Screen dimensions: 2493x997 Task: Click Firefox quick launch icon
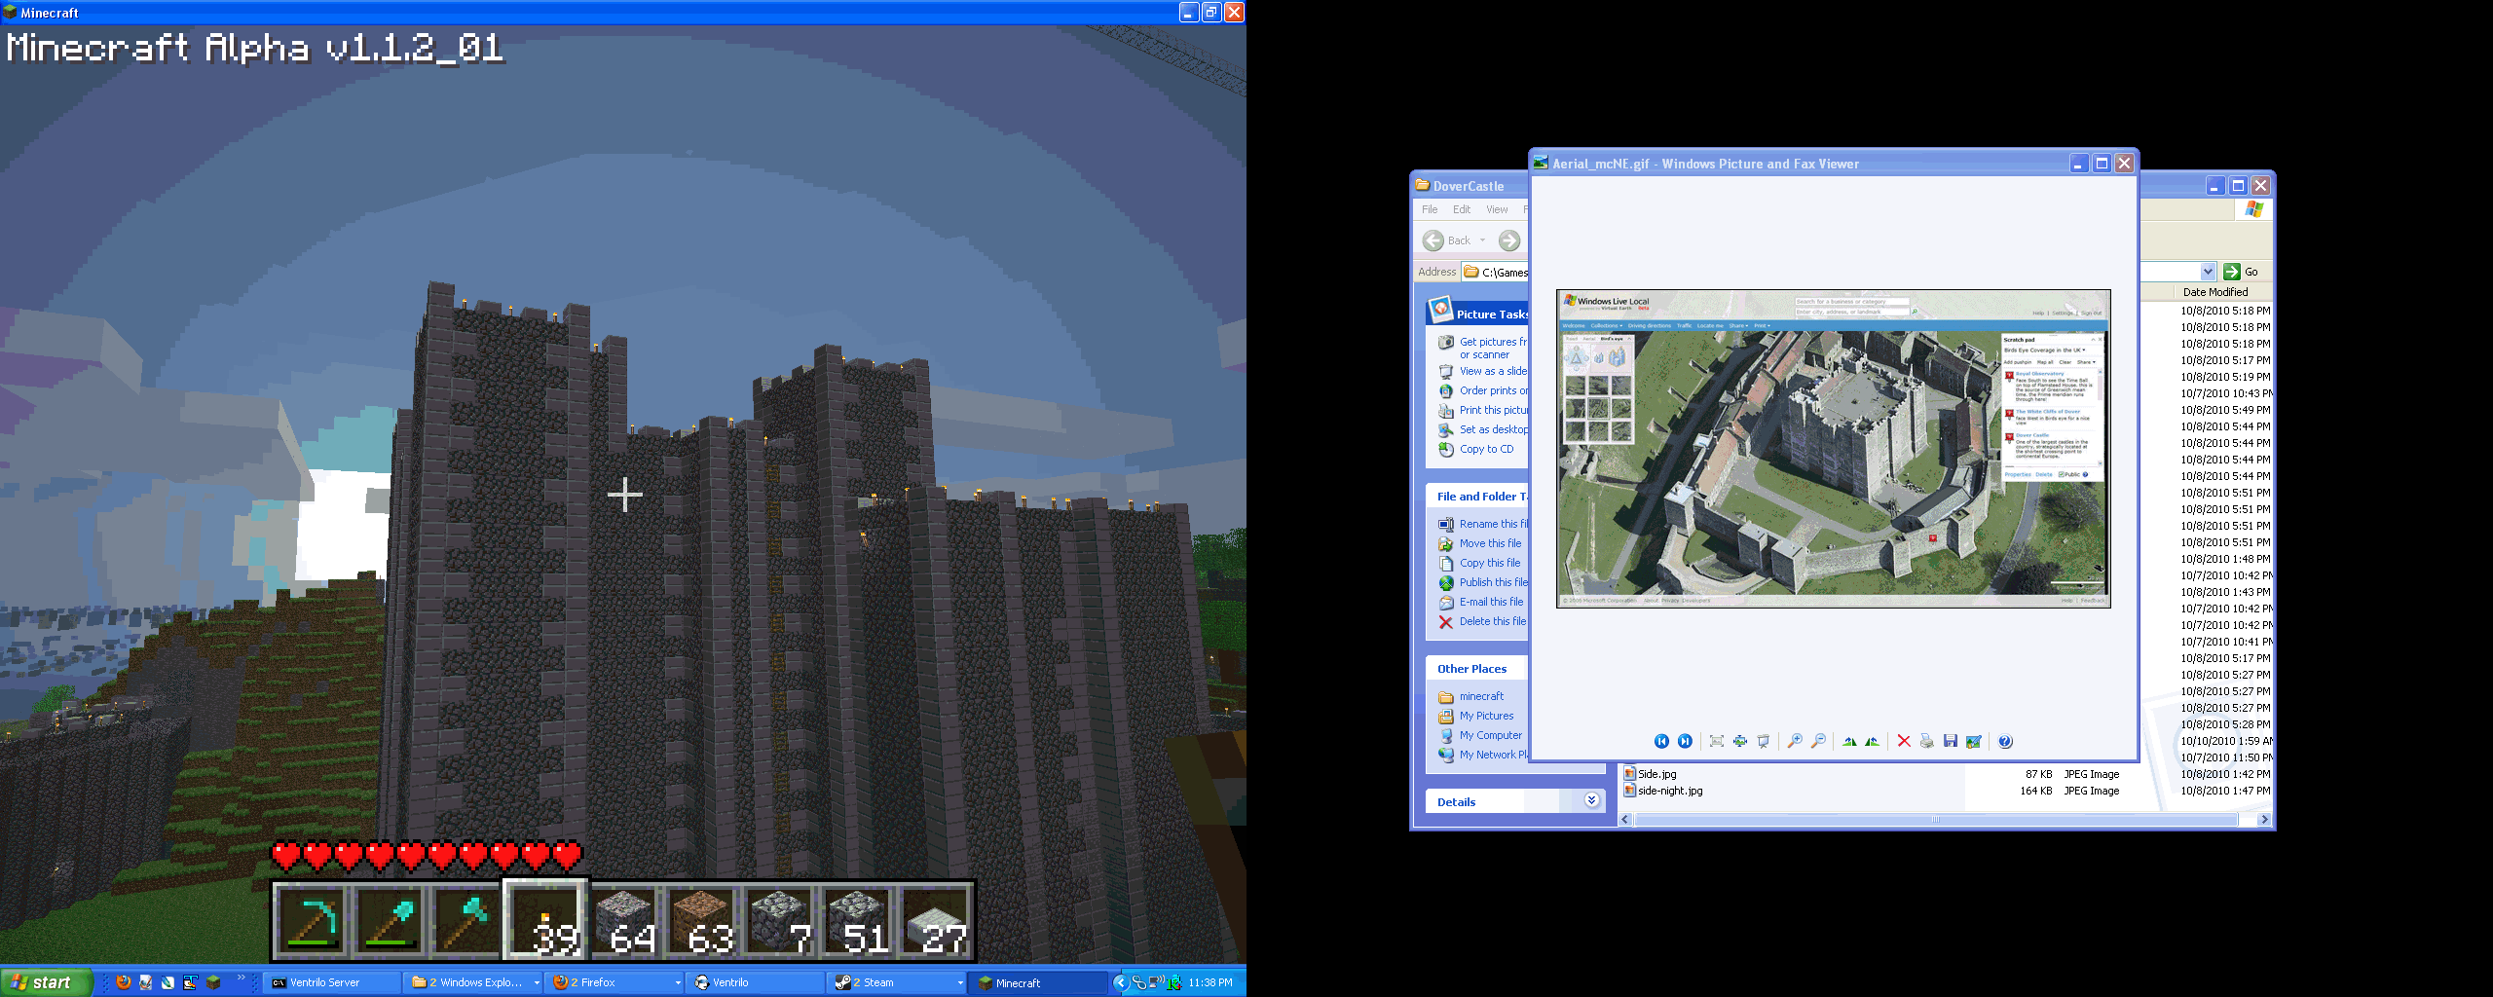[x=124, y=982]
